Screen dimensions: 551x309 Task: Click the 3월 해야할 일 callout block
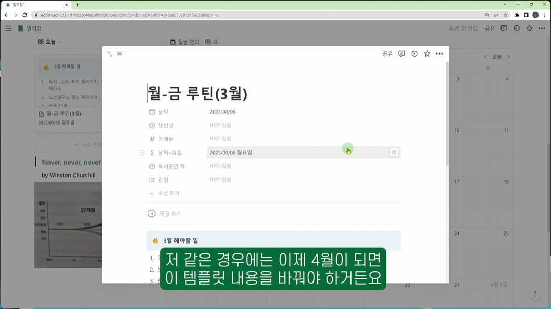point(273,240)
